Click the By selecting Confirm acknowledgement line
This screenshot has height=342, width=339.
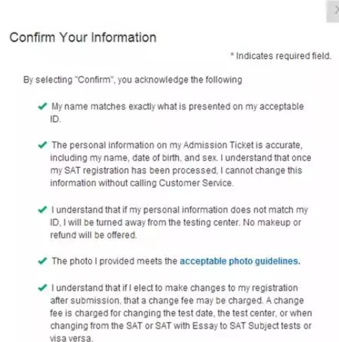(132, 79)
